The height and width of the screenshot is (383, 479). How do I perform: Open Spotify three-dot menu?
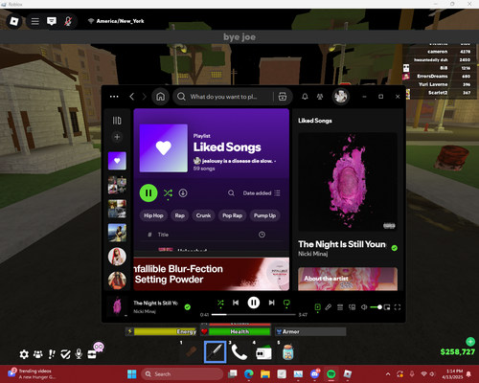114,97
